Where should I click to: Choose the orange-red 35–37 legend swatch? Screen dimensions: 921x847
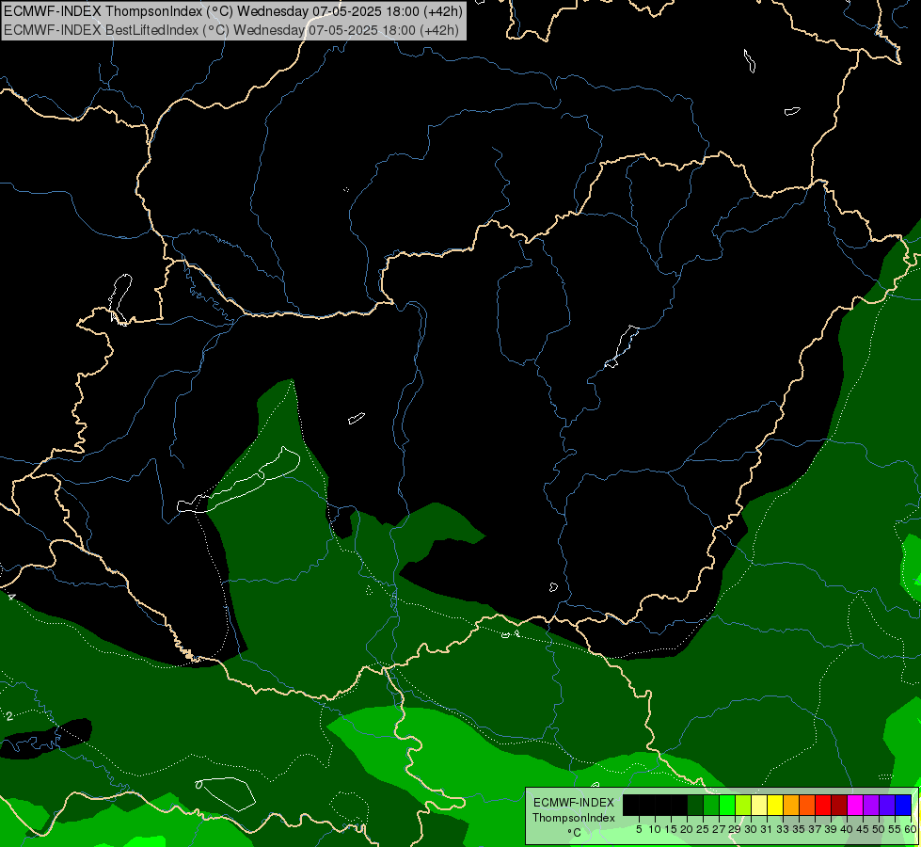pos(807,806)
